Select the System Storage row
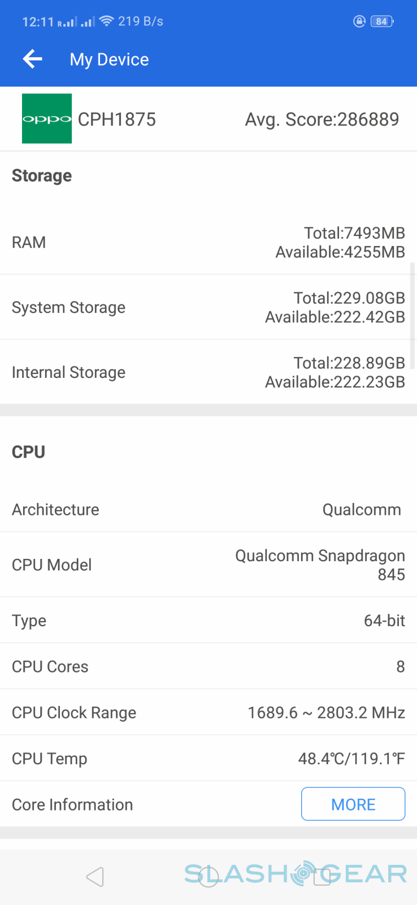Screen dimensions: 417x905 (208, 307)
